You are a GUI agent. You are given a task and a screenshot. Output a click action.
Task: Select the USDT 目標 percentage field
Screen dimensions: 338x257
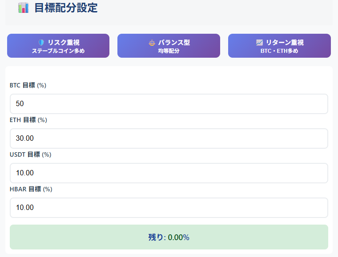[x=169, y=173]
